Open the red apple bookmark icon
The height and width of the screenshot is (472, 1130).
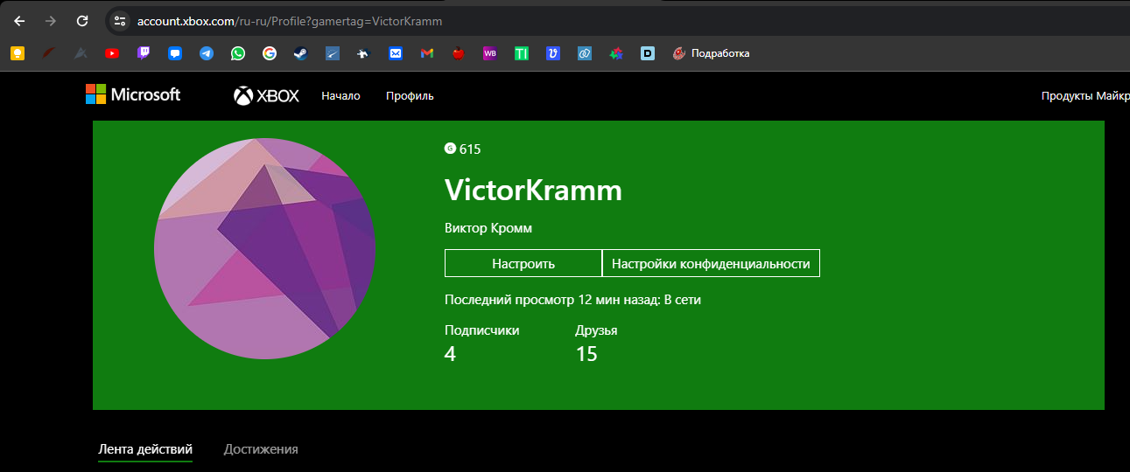pos(459,53)
